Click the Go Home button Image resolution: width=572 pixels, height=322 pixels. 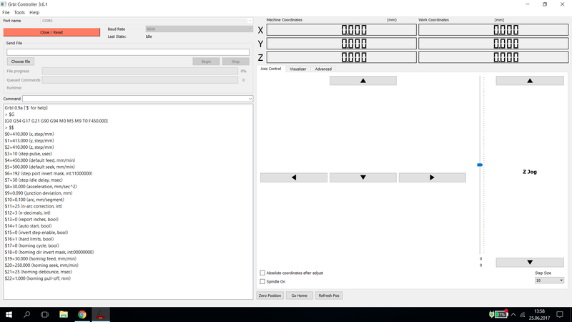299,296
